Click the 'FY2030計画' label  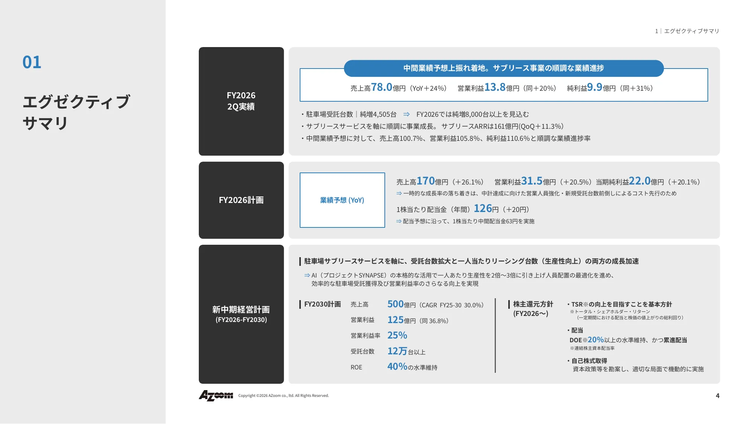click(322, 304)
